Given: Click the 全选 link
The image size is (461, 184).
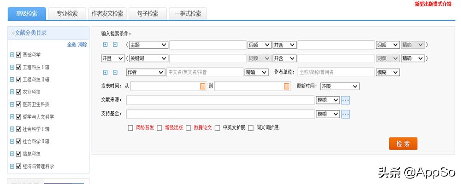Looking at the screenshot, I should [x=71, y=45].
